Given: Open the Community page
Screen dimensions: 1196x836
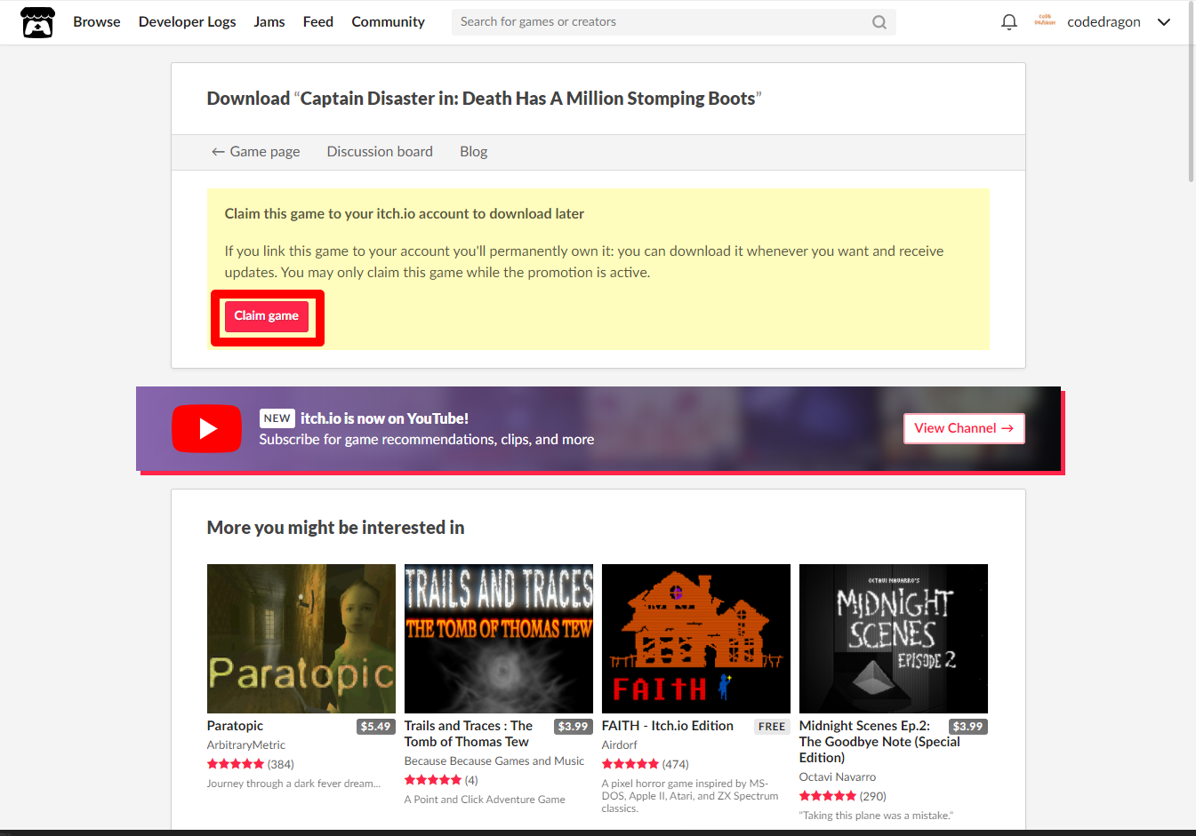Looking at the screenshot, I should point(388,21).
